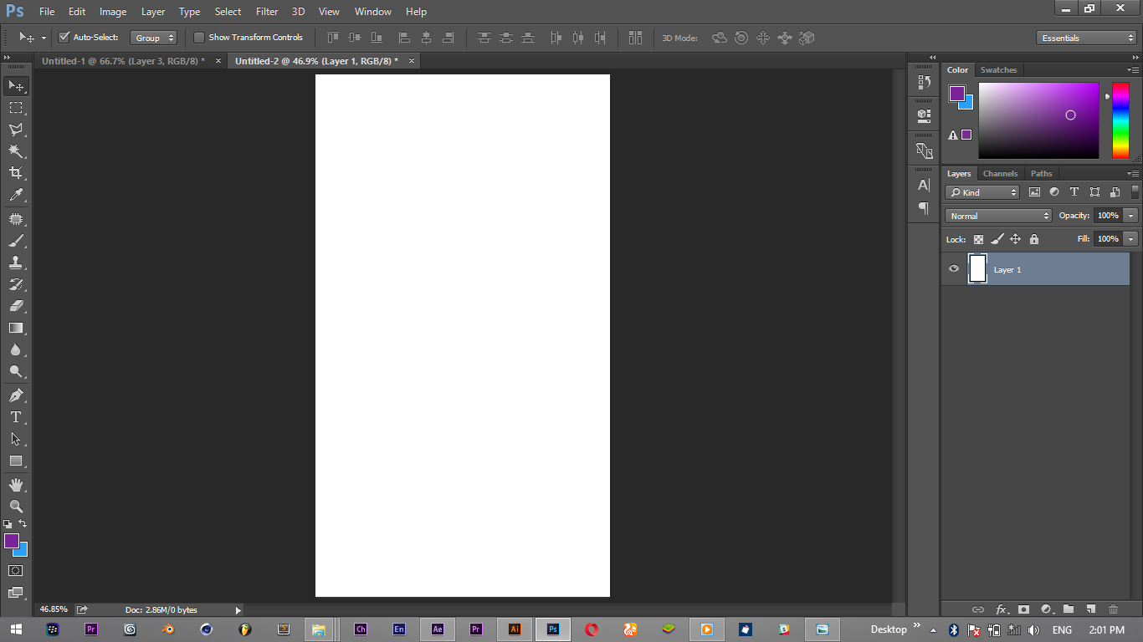The height and width of the screenshot is (642, 1143).
Task: Select the Eraser tool
Action: click(16, 306)
